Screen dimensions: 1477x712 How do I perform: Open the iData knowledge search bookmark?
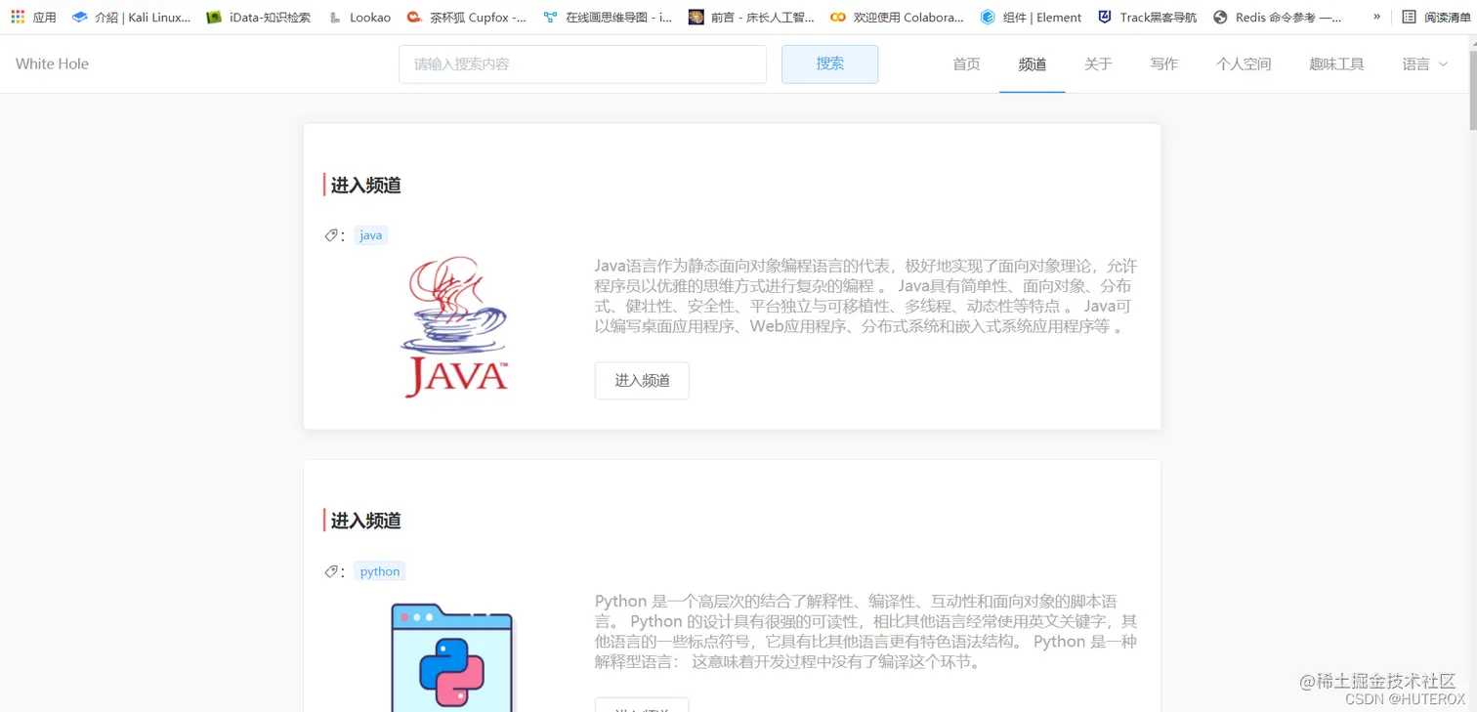pyautogui.click(x=258, y=17)
